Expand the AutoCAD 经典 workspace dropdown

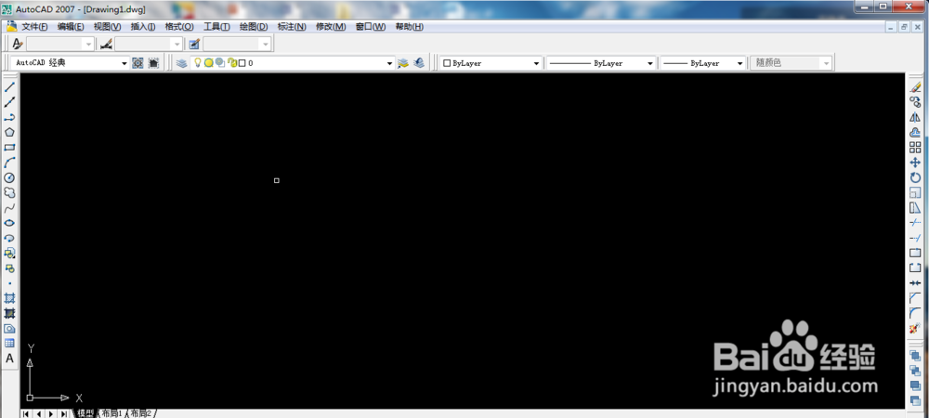pyautogui.click(x=124, y=63)
